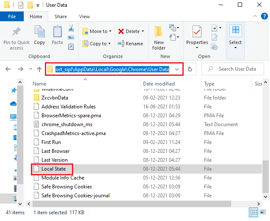This screenshot has width=270, height=221.
Task: Go back with the left arrow
Action: 8,69
